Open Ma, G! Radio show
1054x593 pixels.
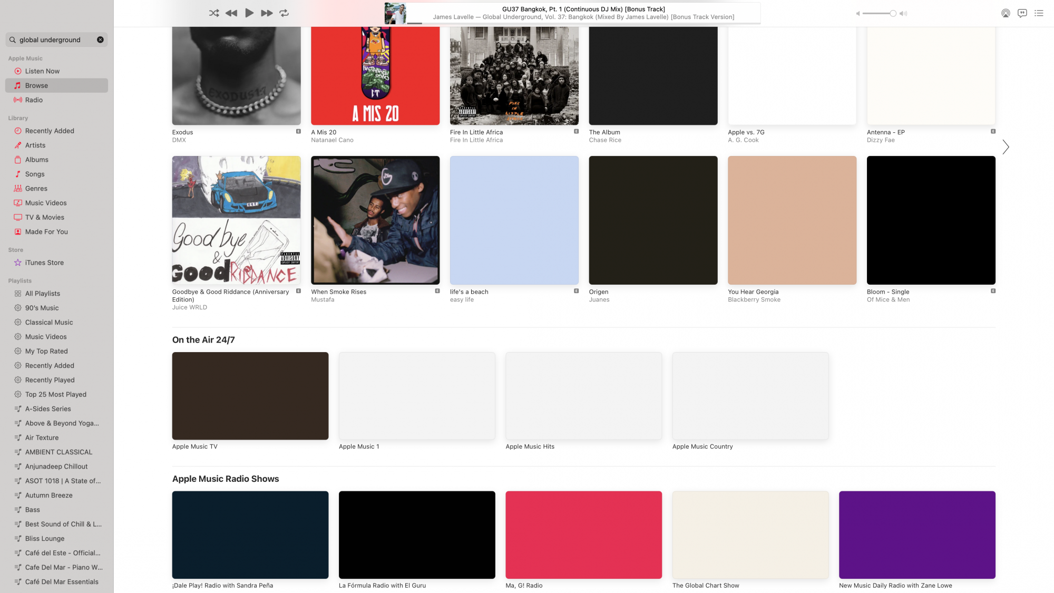pyautogui.click(x=583, y=535)
